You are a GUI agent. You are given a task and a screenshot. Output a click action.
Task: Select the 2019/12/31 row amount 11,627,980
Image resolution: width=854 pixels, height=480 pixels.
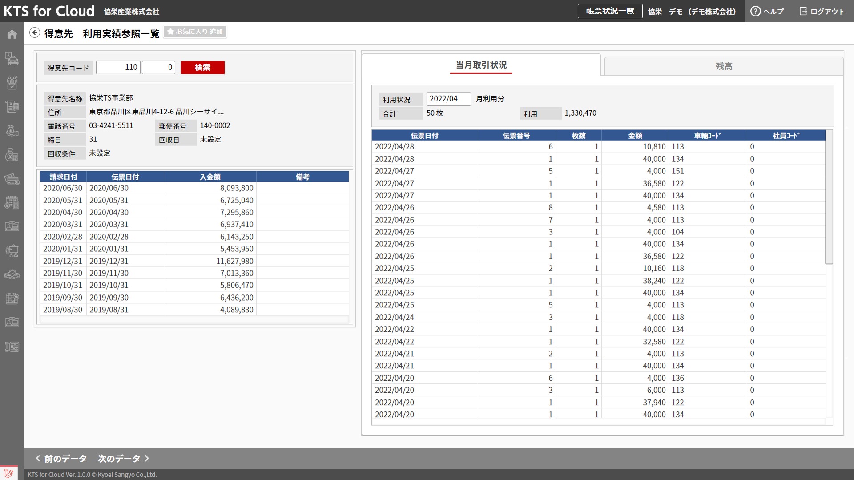[x=194, y=261]
